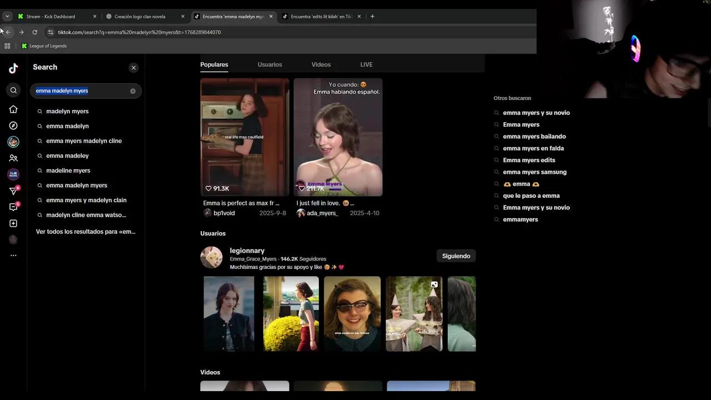Viewport: 711px width, 400px height.
Task: Search 'que le paso a emma'
Action: point(531,196)
